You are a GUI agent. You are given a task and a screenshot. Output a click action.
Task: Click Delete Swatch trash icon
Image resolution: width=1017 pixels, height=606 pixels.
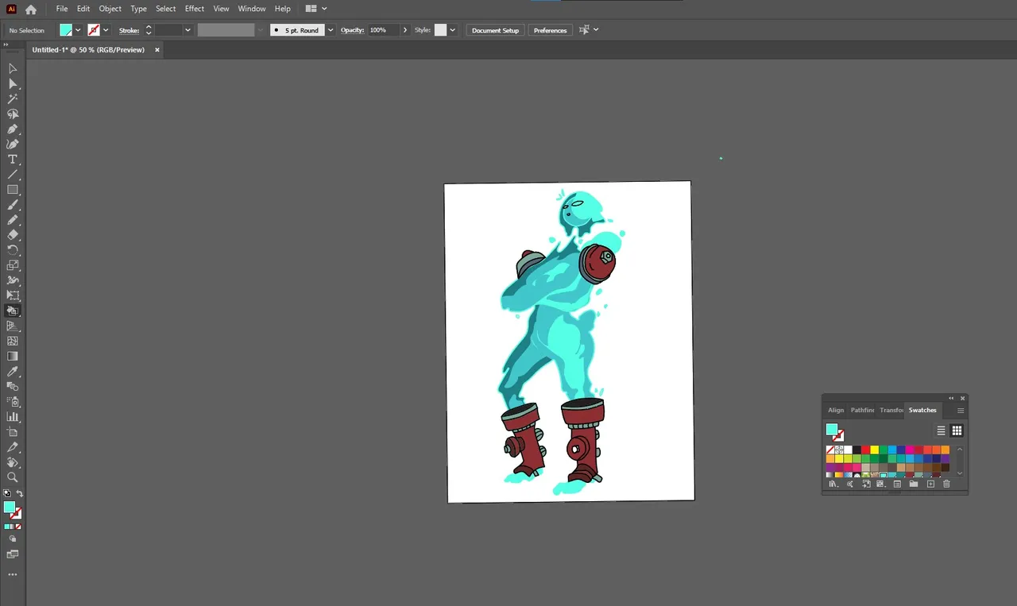pyautogui.click(x=947, y=484)
